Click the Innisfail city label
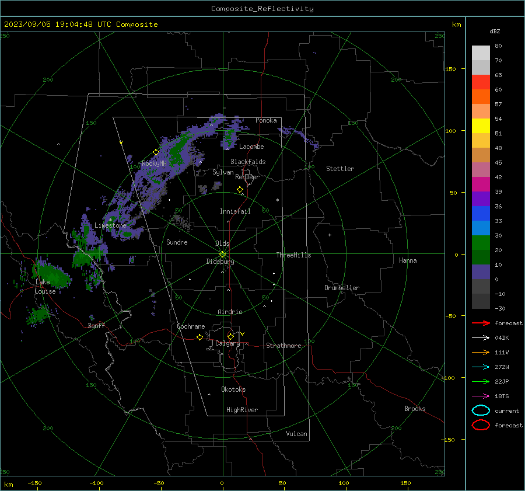The image size is (525, 491). 235,211
